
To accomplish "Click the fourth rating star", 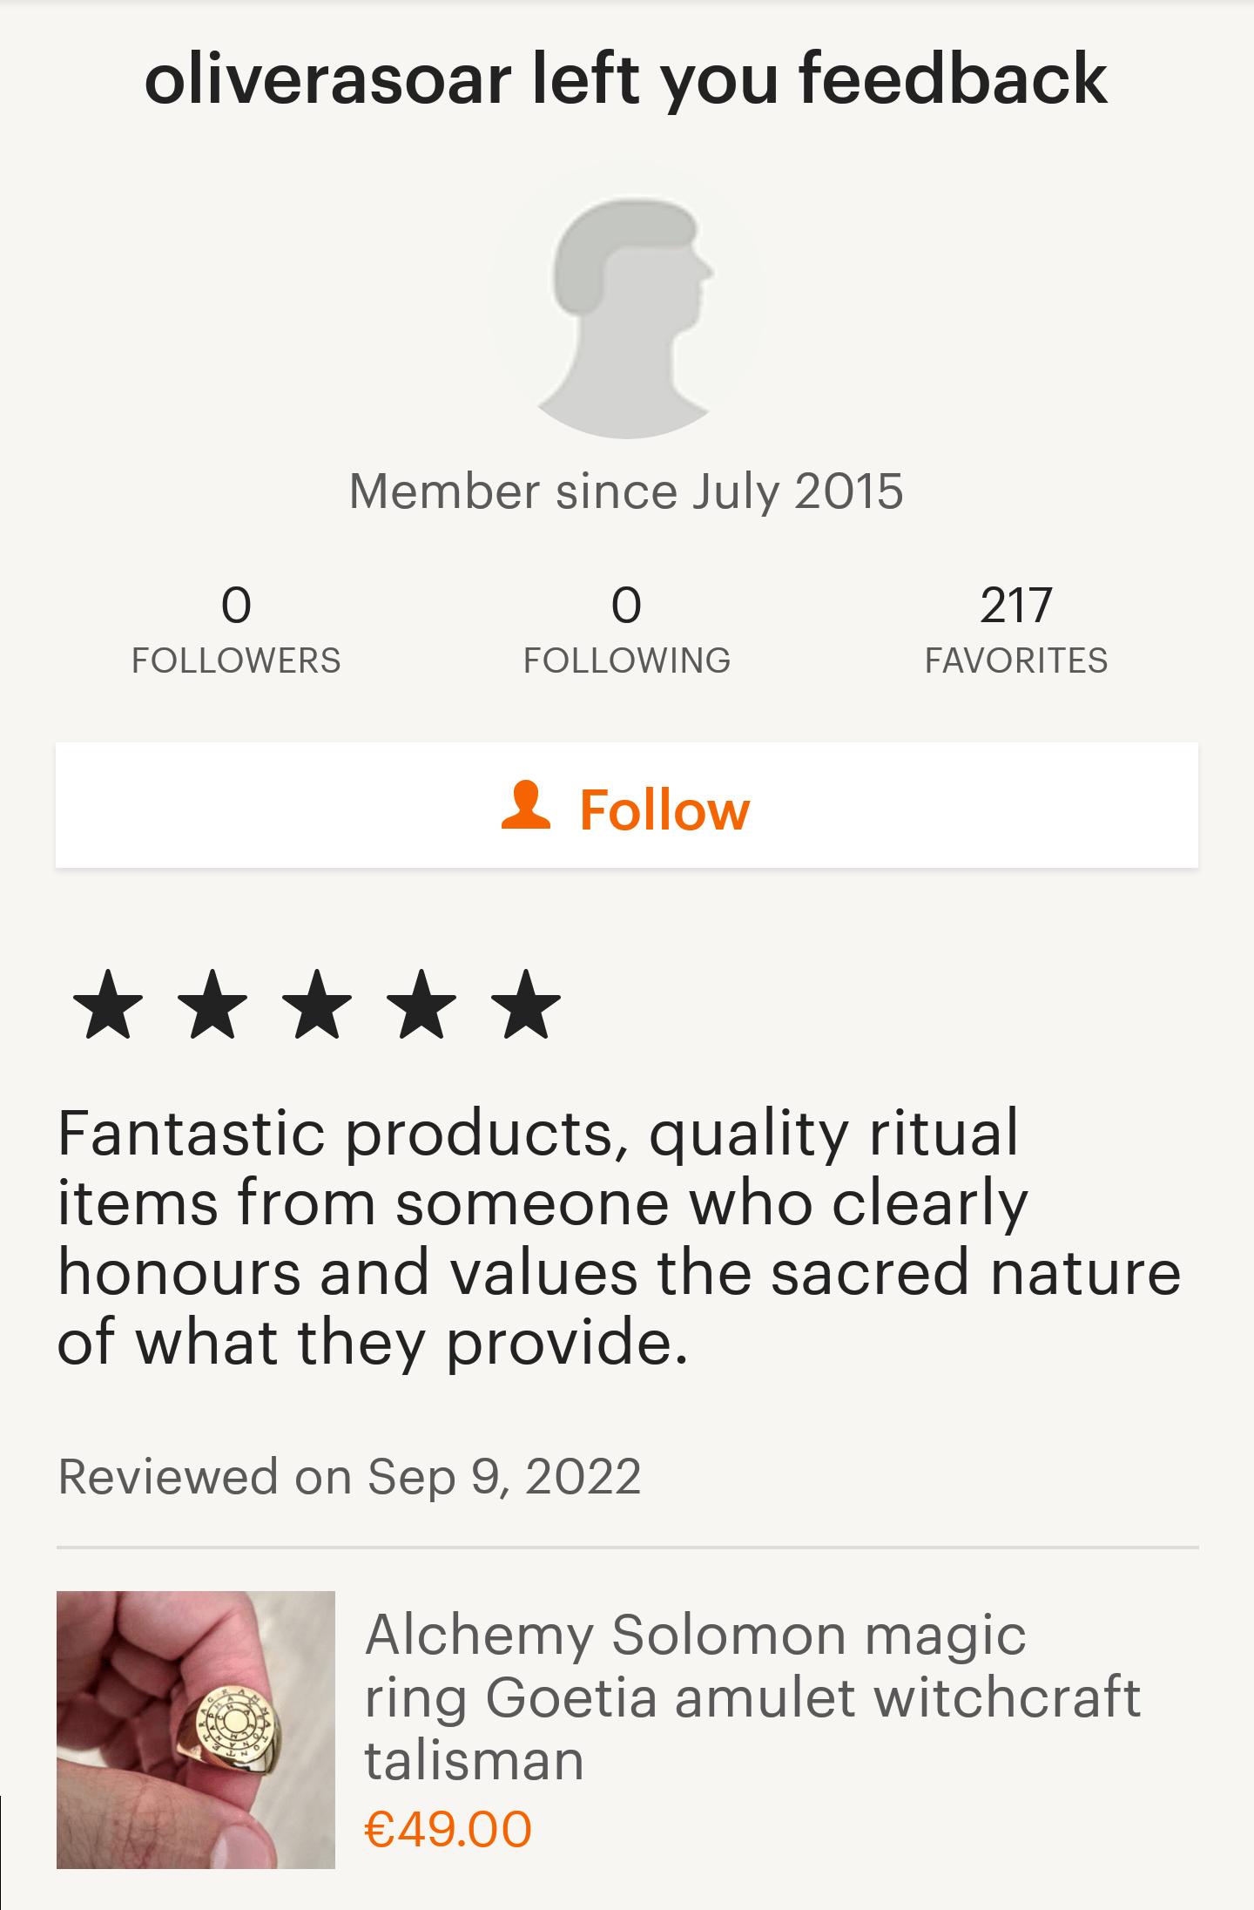I will 421,1005.
